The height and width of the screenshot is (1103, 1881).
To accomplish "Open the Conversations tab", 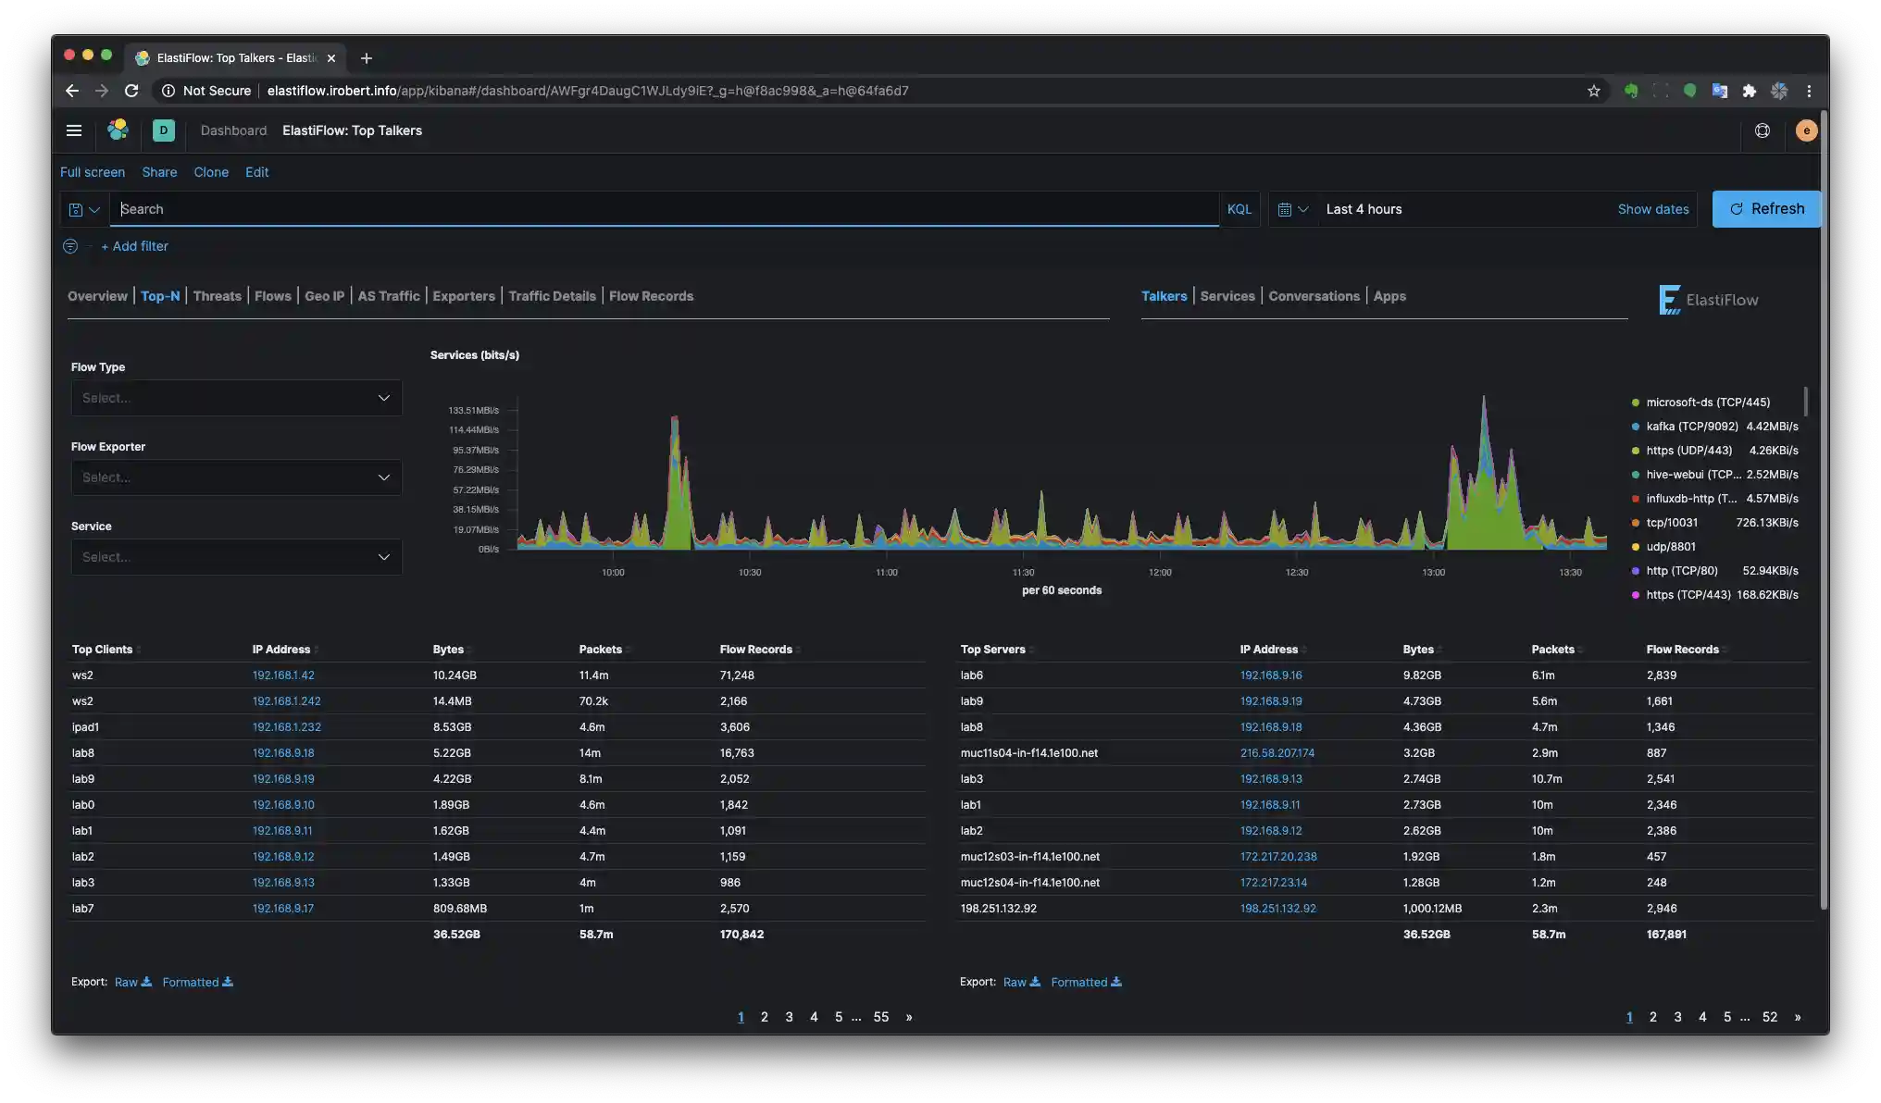I will 1314,296.
